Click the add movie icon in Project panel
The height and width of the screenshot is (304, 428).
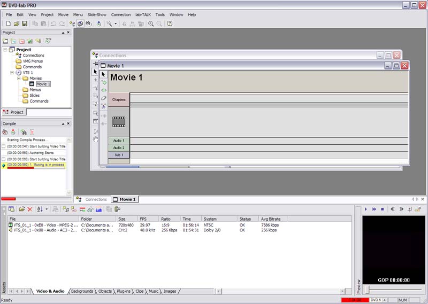[x=5, y=41]
